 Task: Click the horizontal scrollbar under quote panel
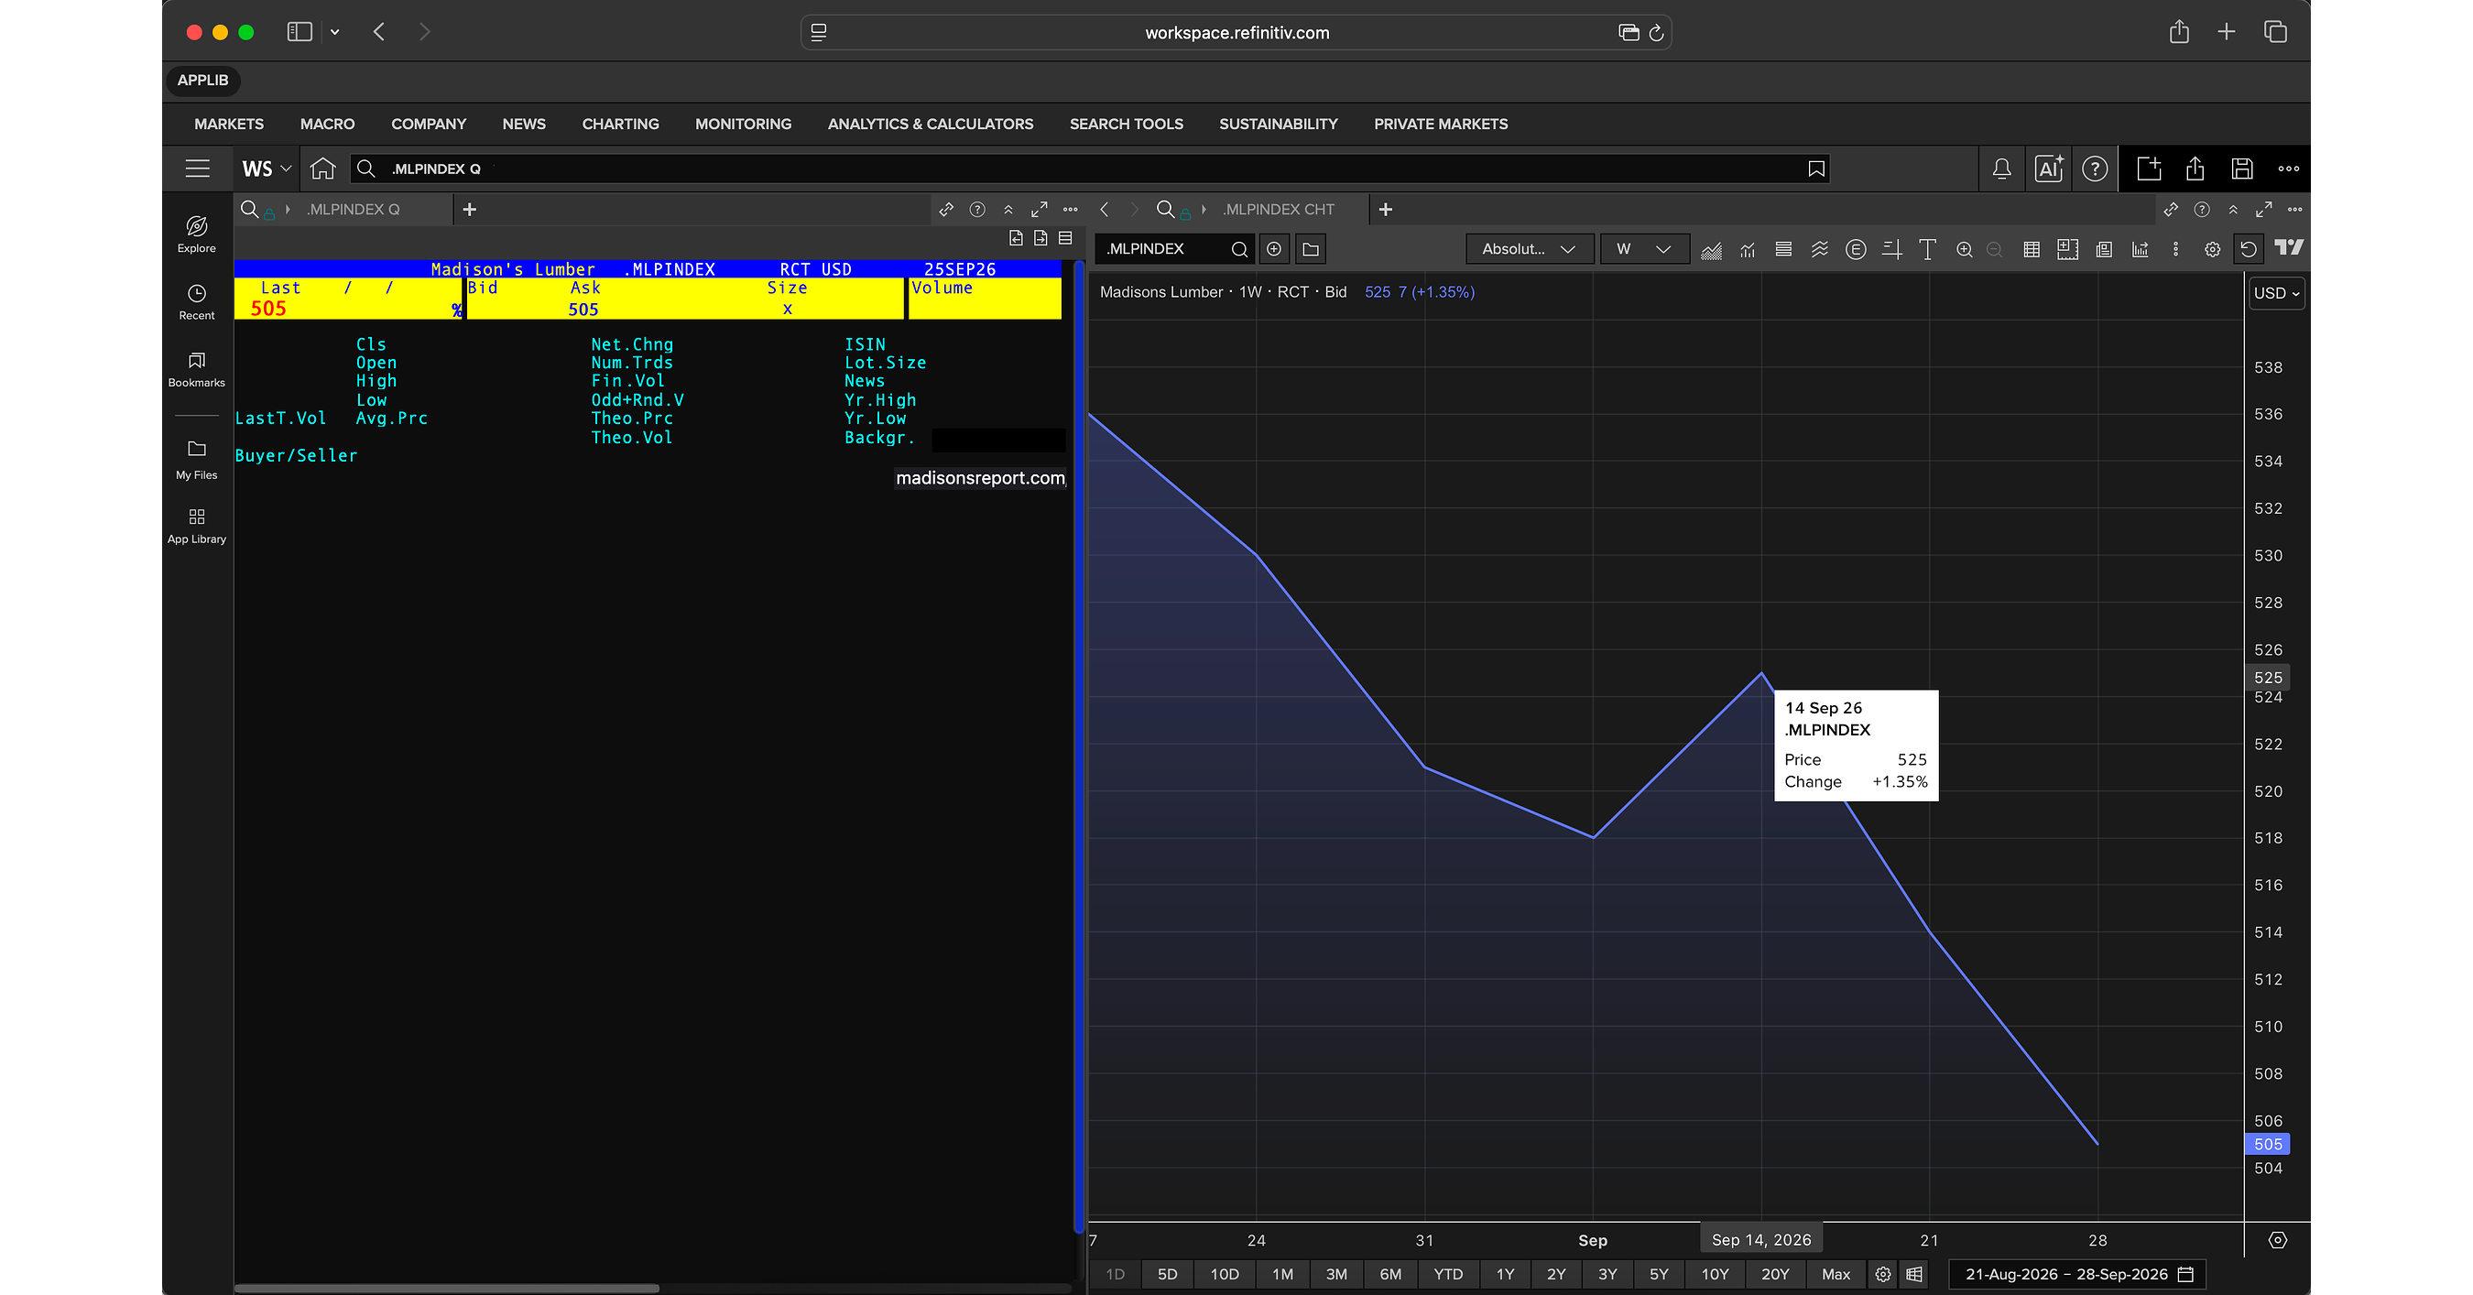coord(446,1289)
